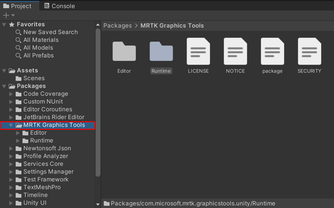Select the Project tab
Image resolution: width=334 pixels, height=208 pixels.
tap(17, 6)
